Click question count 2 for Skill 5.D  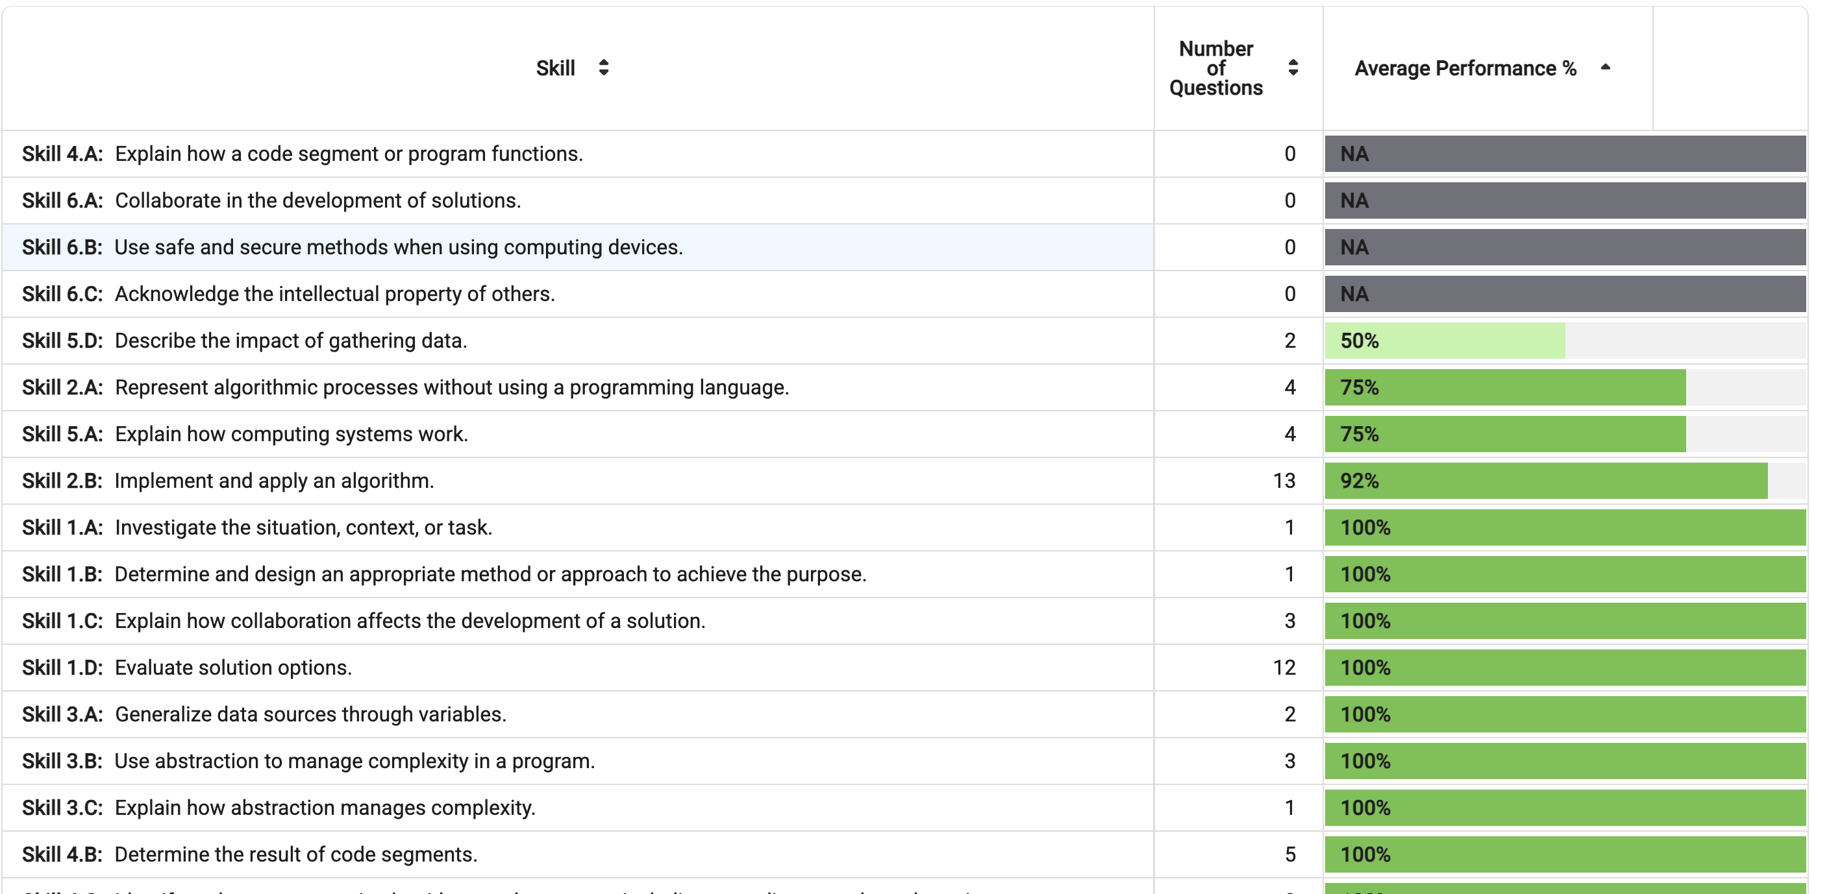1290,341
